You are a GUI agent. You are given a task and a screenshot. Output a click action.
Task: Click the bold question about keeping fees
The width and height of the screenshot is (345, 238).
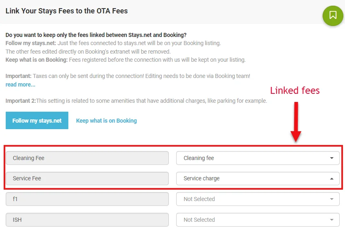tap(96, 35)
